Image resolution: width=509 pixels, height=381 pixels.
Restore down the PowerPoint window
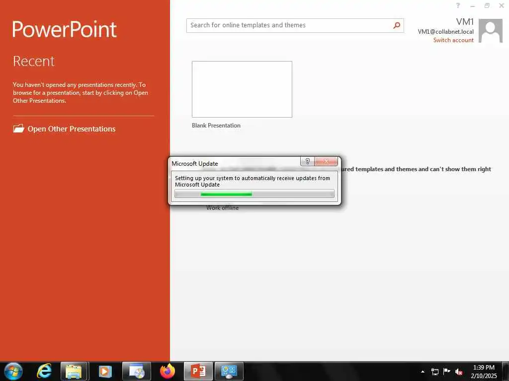tap(487, 5)
